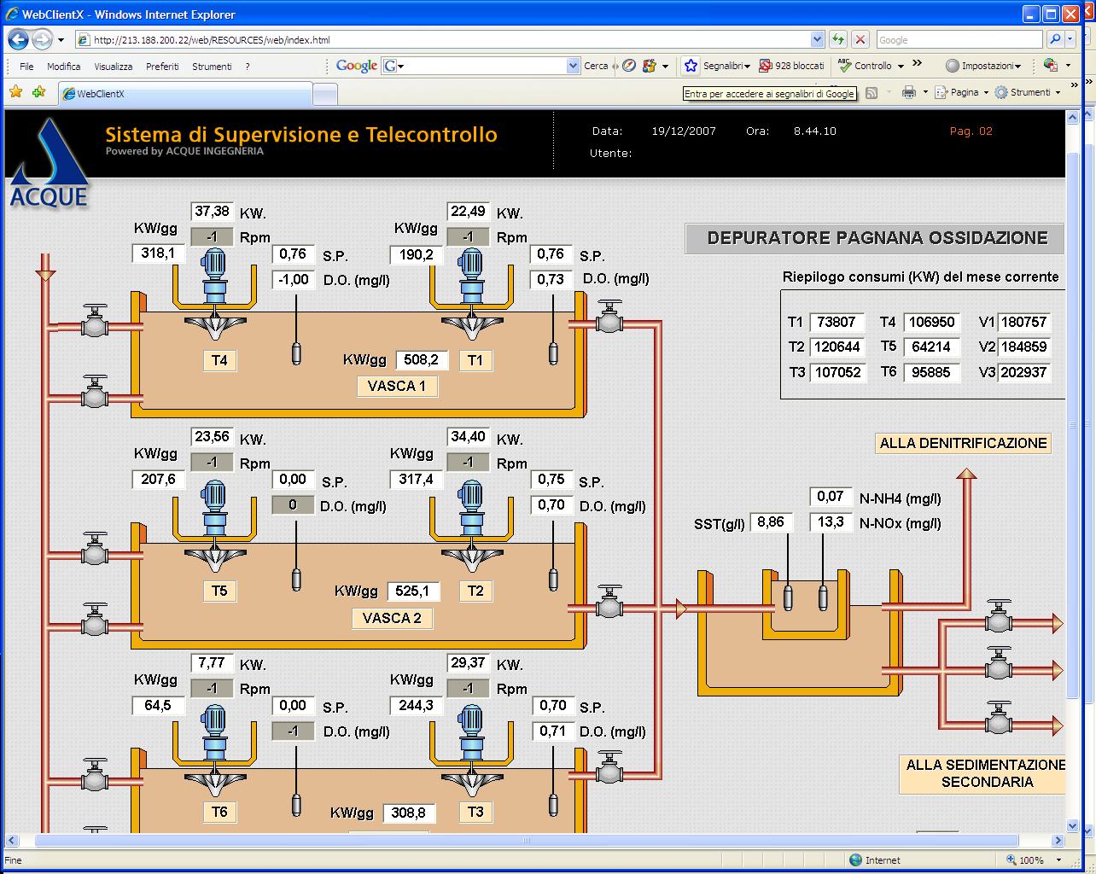Image resolution: width=1096 pixels, height=874 pixels.
Task: Click the outlet valve right of Vasca 2
Action: click(x=609, y=603)
